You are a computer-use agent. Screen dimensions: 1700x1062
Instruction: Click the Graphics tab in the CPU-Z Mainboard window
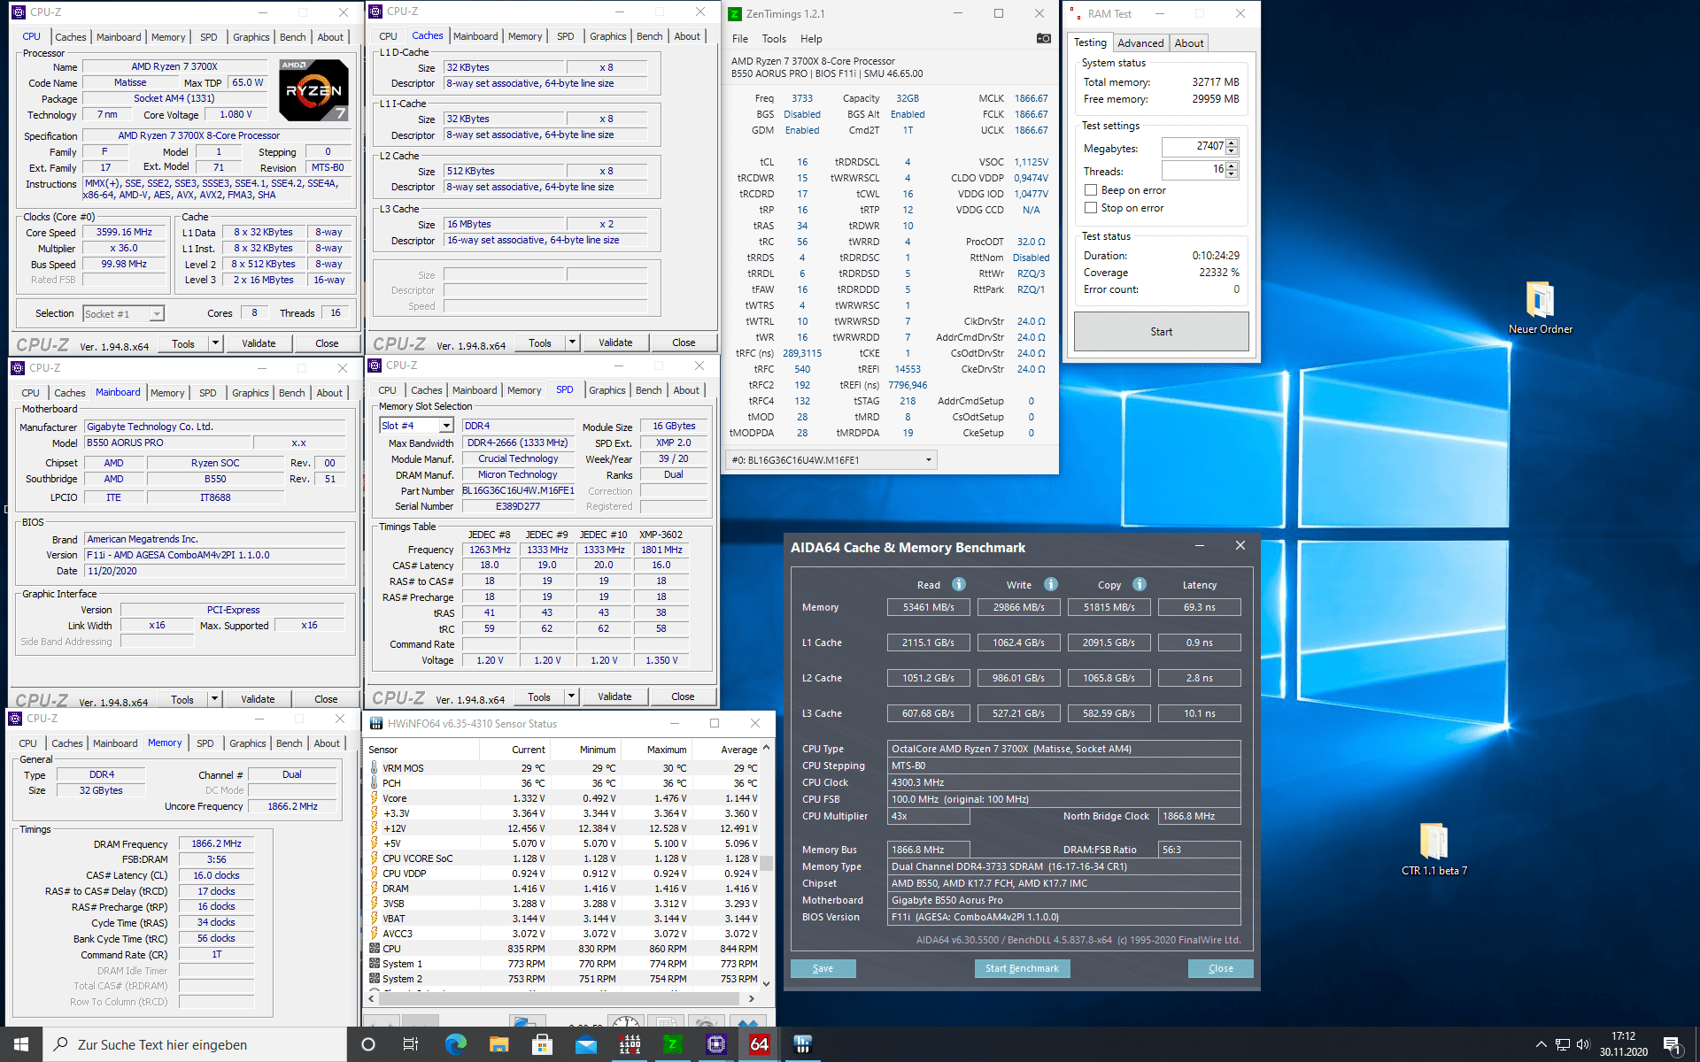(x=251, y=393)
